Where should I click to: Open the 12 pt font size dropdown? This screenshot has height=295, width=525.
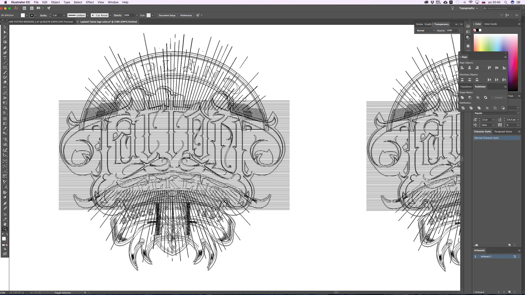[494, 120]
